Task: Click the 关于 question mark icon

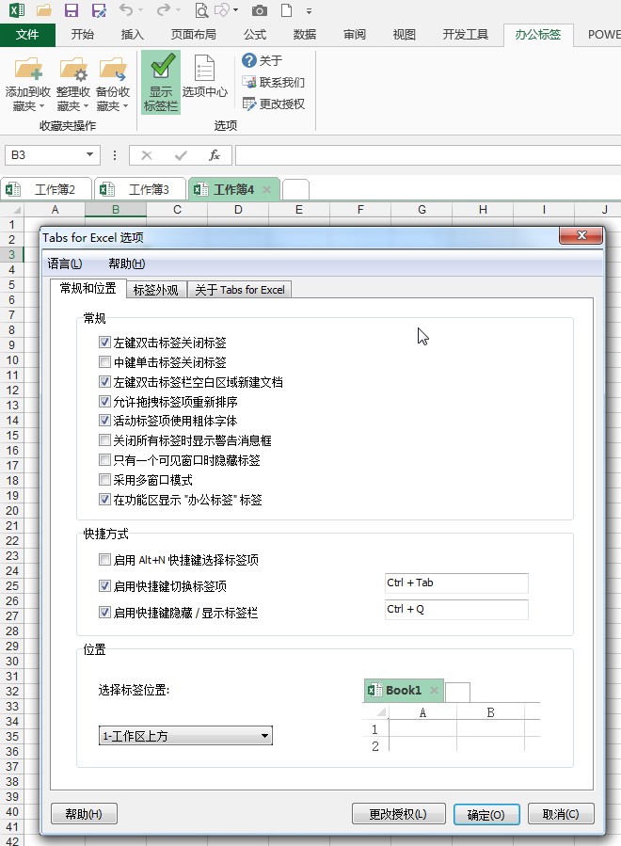Action: click(x=248, y=60)
